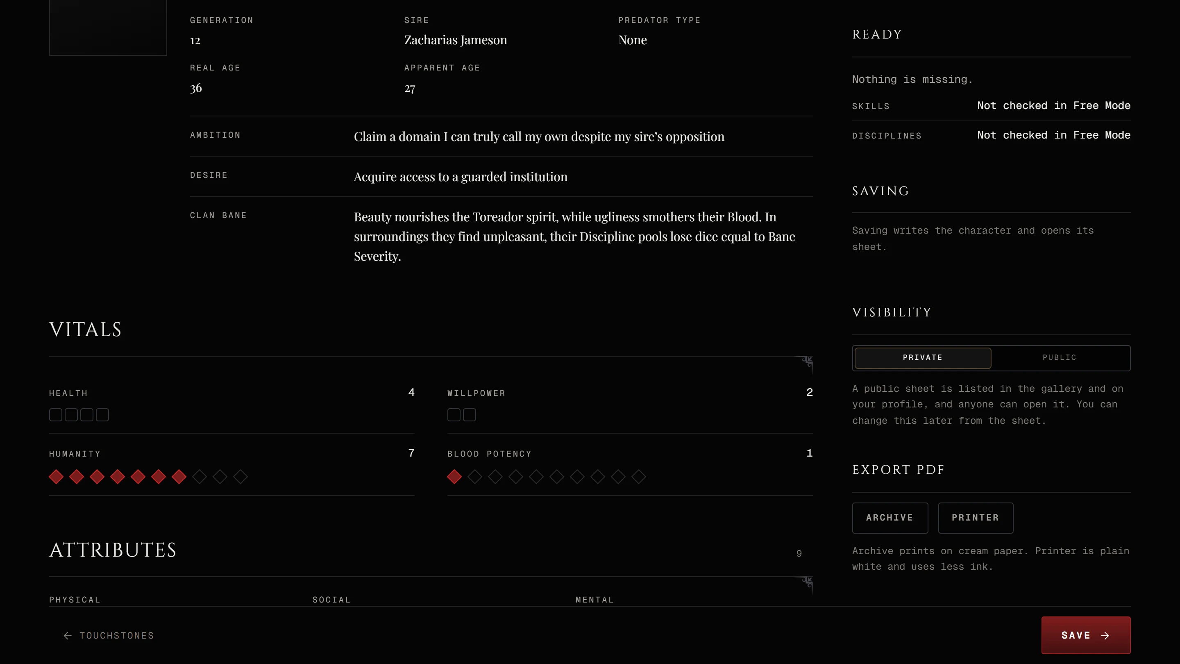Click the Skills 'Not checked in Free Mode' value
This screenshot has height=664, width=1180.
click(x=1053, y=105)
